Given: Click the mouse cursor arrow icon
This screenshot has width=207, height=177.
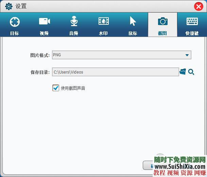Looking at the screenshot, I should coord(133,21).
